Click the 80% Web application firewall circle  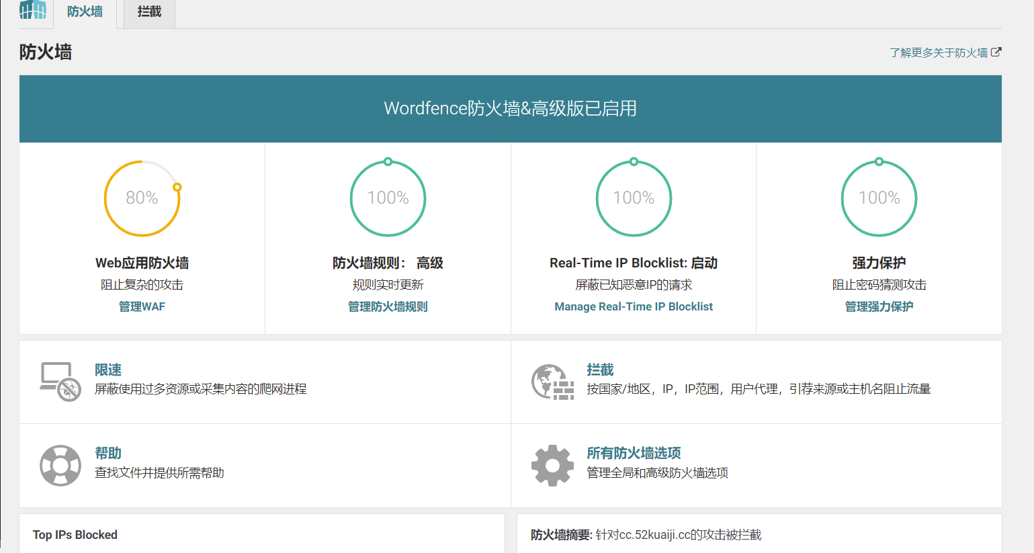(142, 198)
